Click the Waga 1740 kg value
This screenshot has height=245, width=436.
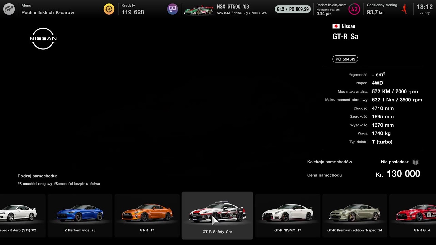pyautogui.click(x=381, y=133)
